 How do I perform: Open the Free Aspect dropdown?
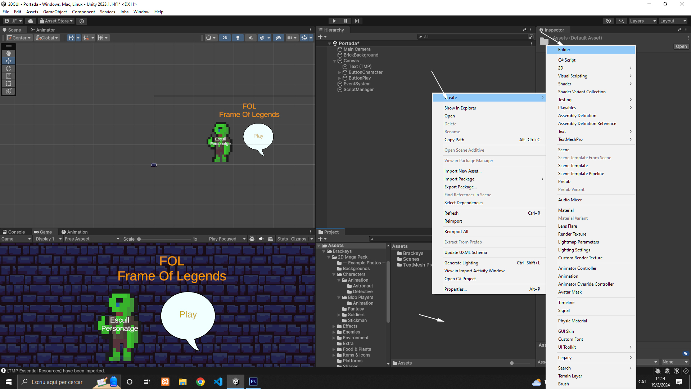point(92,239)
